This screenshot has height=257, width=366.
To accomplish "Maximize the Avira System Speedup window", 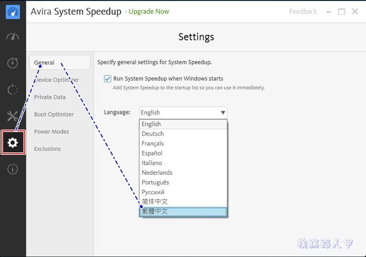I will pos(342,11).
